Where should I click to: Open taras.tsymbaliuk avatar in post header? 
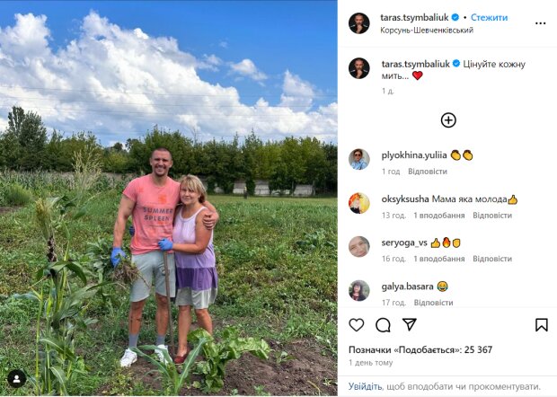point(358,23)
